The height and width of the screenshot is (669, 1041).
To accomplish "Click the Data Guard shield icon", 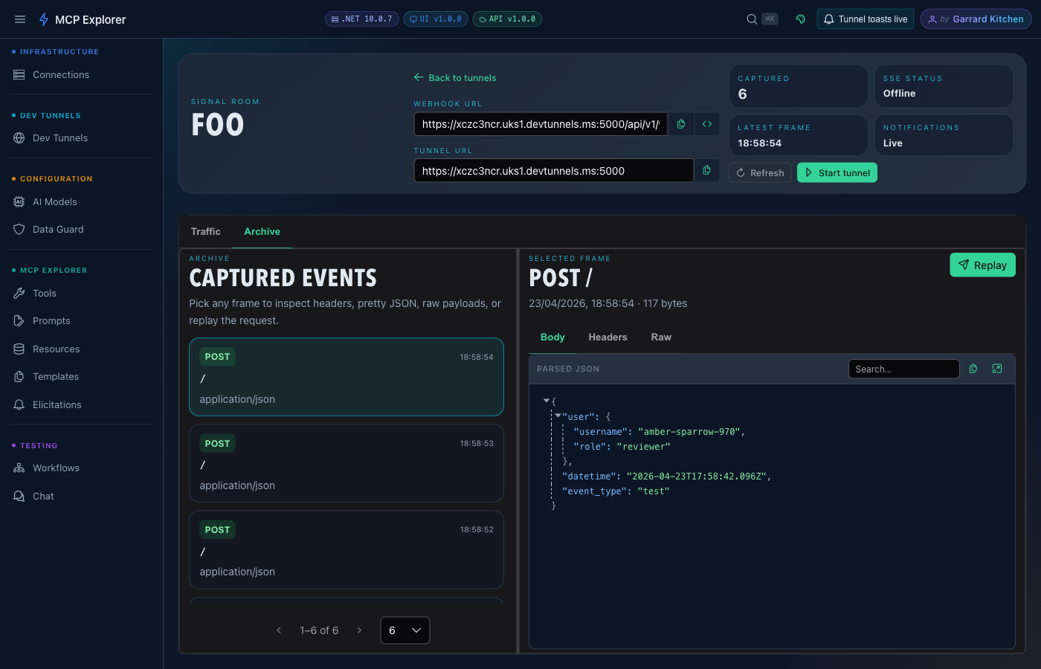I will click(x=19, y=230).
